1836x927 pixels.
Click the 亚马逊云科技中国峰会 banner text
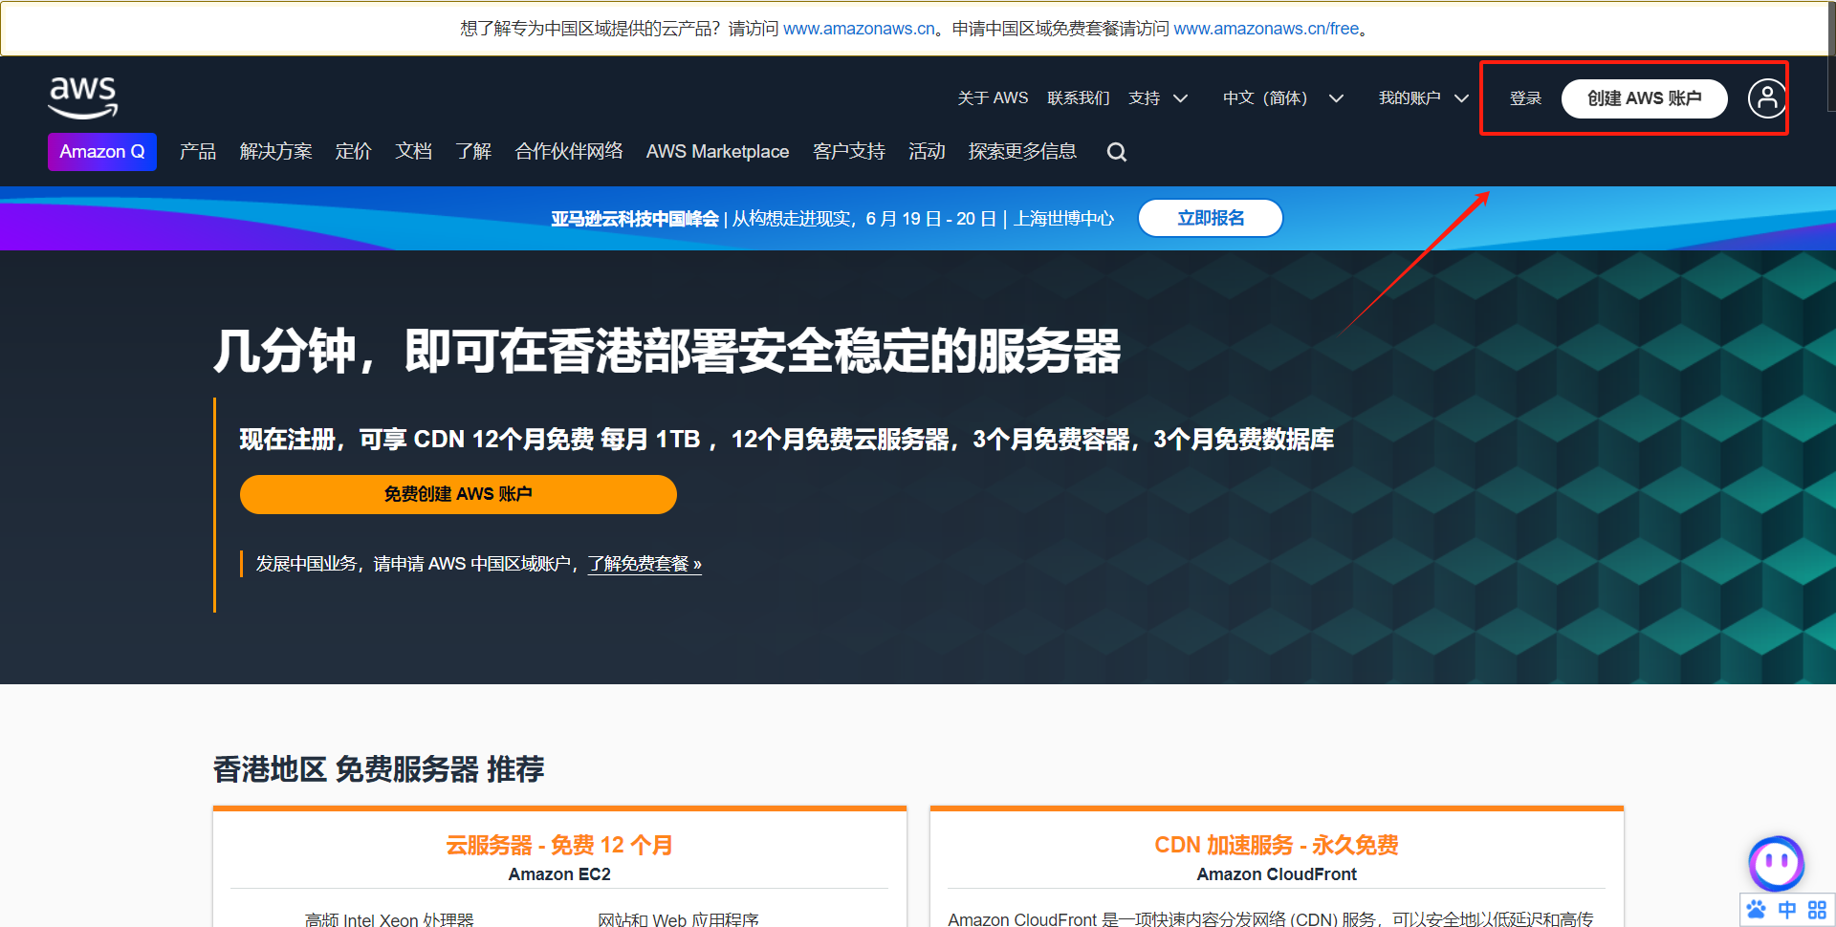tap(635, 219)
